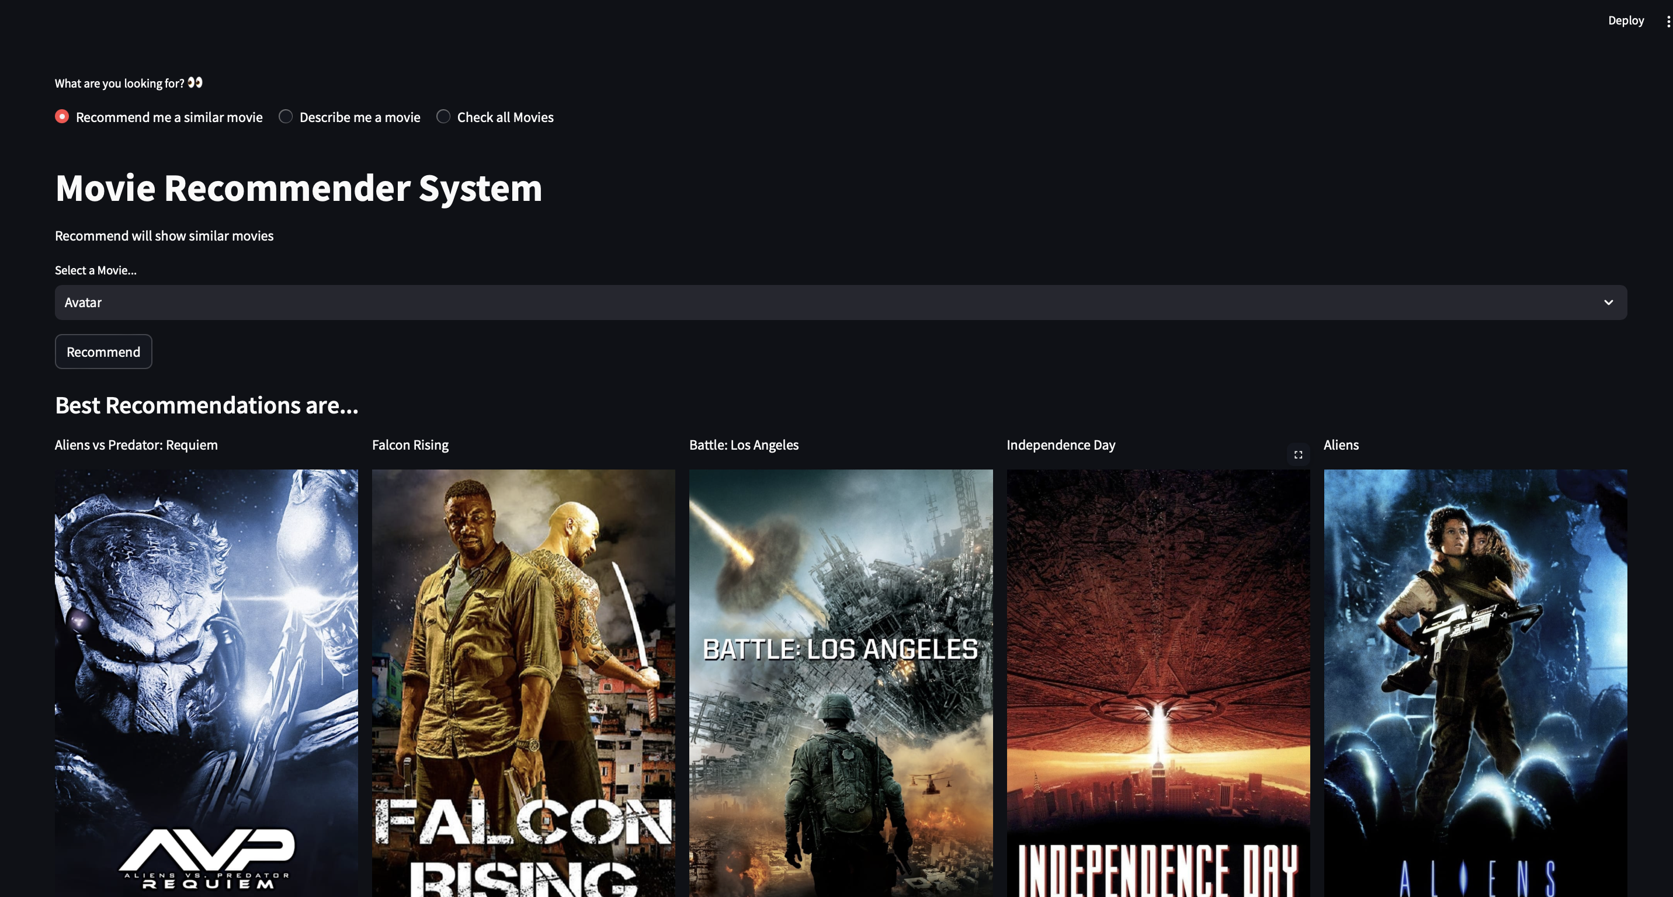
Task: Click the eyes emoji next to the question
Action: coord(195,82)
